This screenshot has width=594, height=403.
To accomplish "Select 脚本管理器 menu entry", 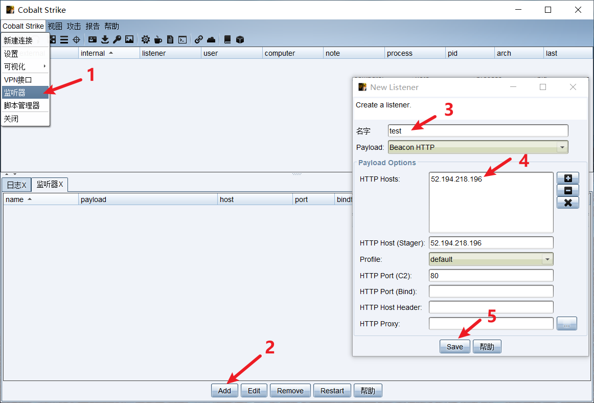I will point(25,105).
